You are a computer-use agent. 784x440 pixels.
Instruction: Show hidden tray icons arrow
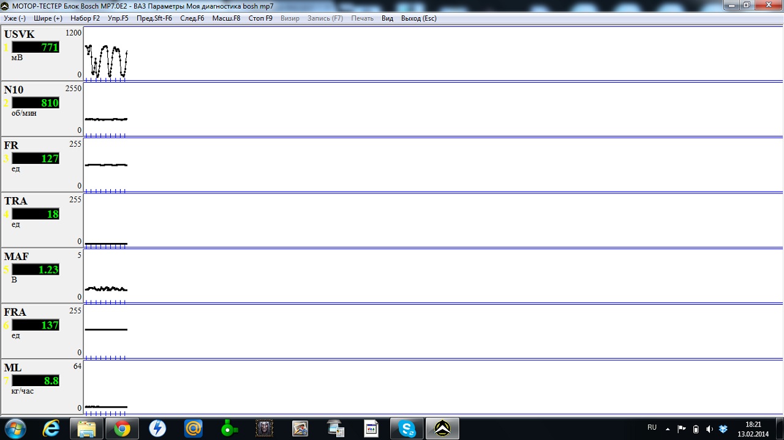(x=668, y=429)
